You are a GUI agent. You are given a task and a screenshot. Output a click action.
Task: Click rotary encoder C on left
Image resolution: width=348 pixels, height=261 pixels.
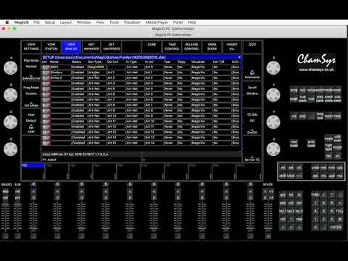(11, 122)
